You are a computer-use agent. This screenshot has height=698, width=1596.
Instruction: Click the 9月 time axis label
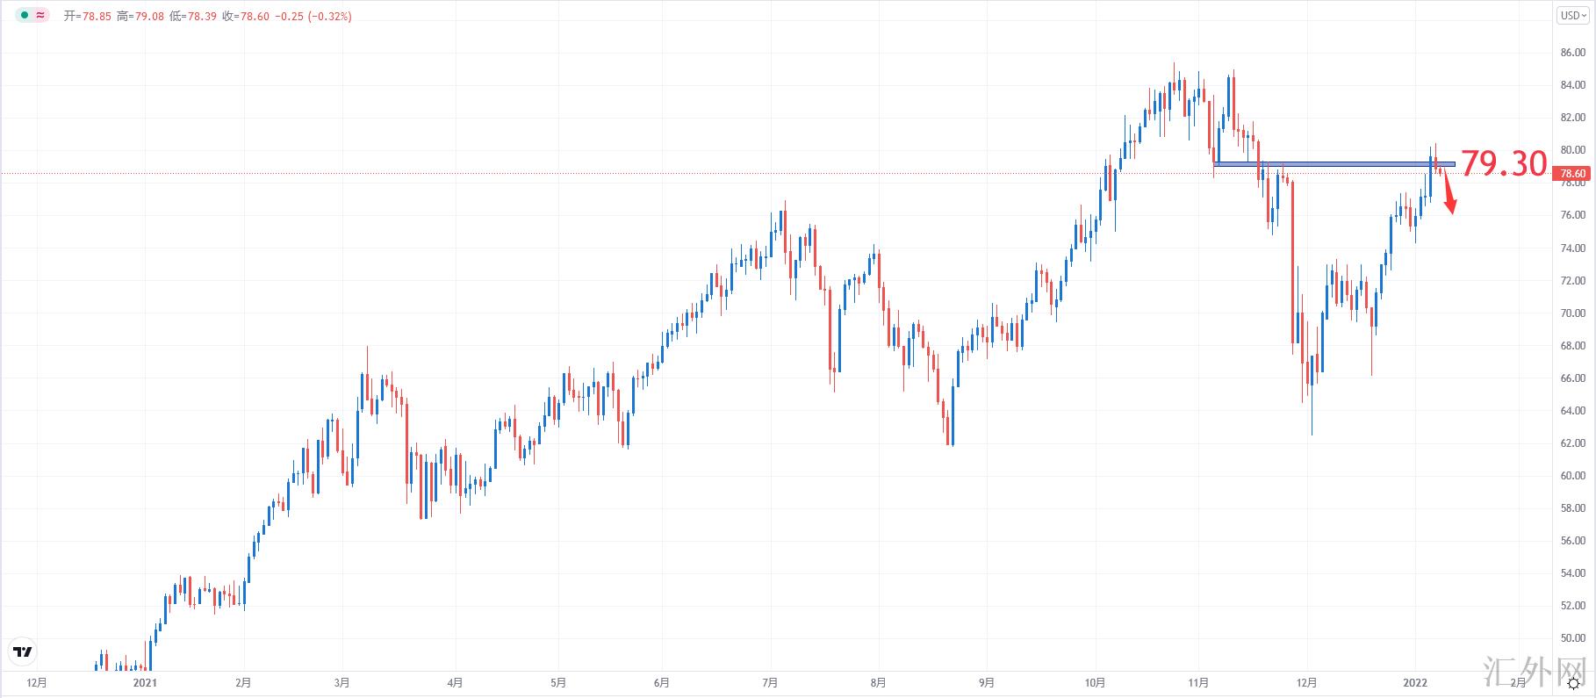(986, 683)
